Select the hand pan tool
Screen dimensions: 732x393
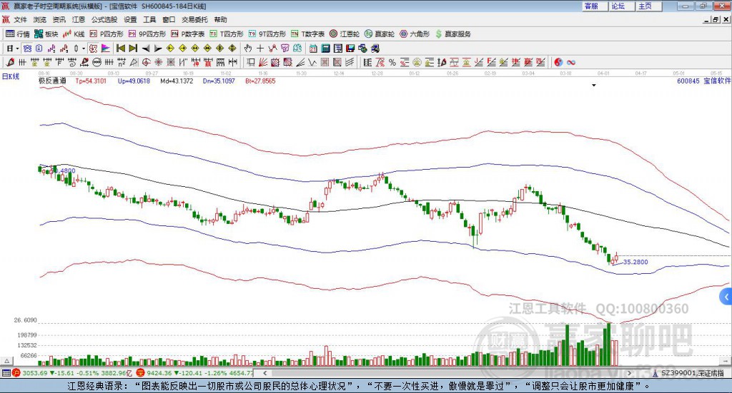pyautogui.click(x=248, y=49)
